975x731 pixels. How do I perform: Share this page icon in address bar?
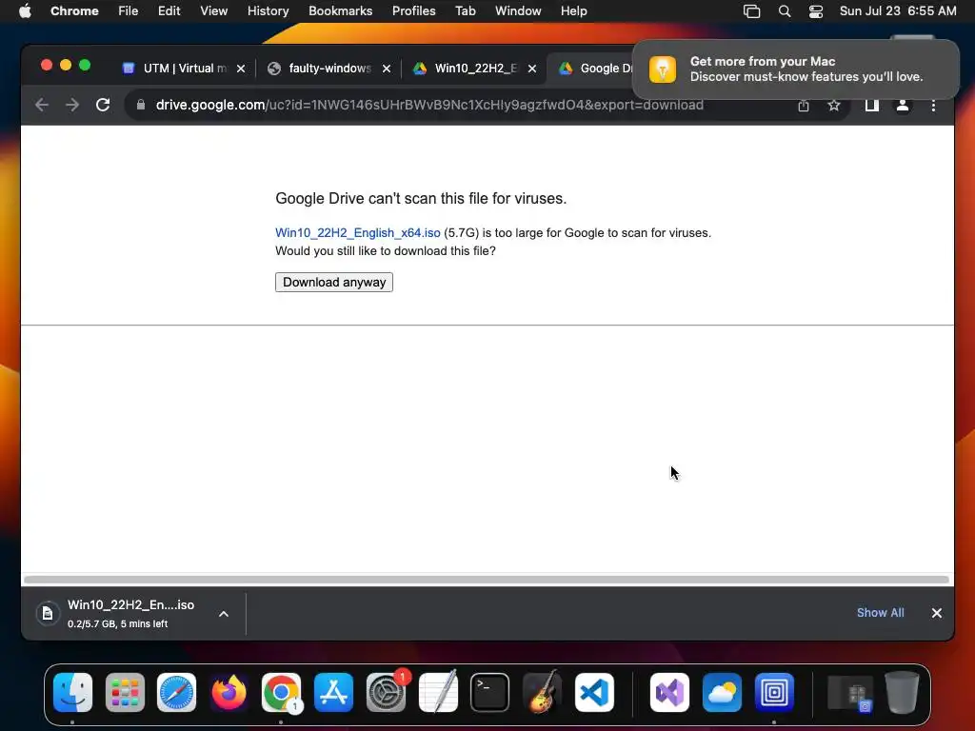804,106
